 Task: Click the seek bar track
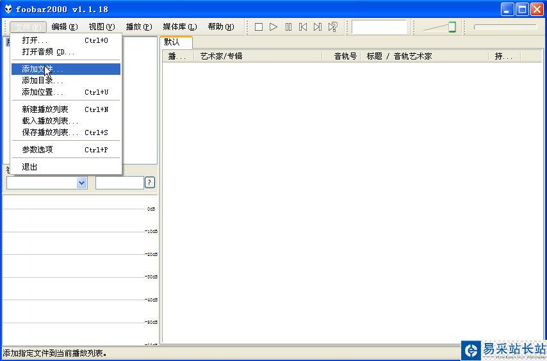[505, 27]
